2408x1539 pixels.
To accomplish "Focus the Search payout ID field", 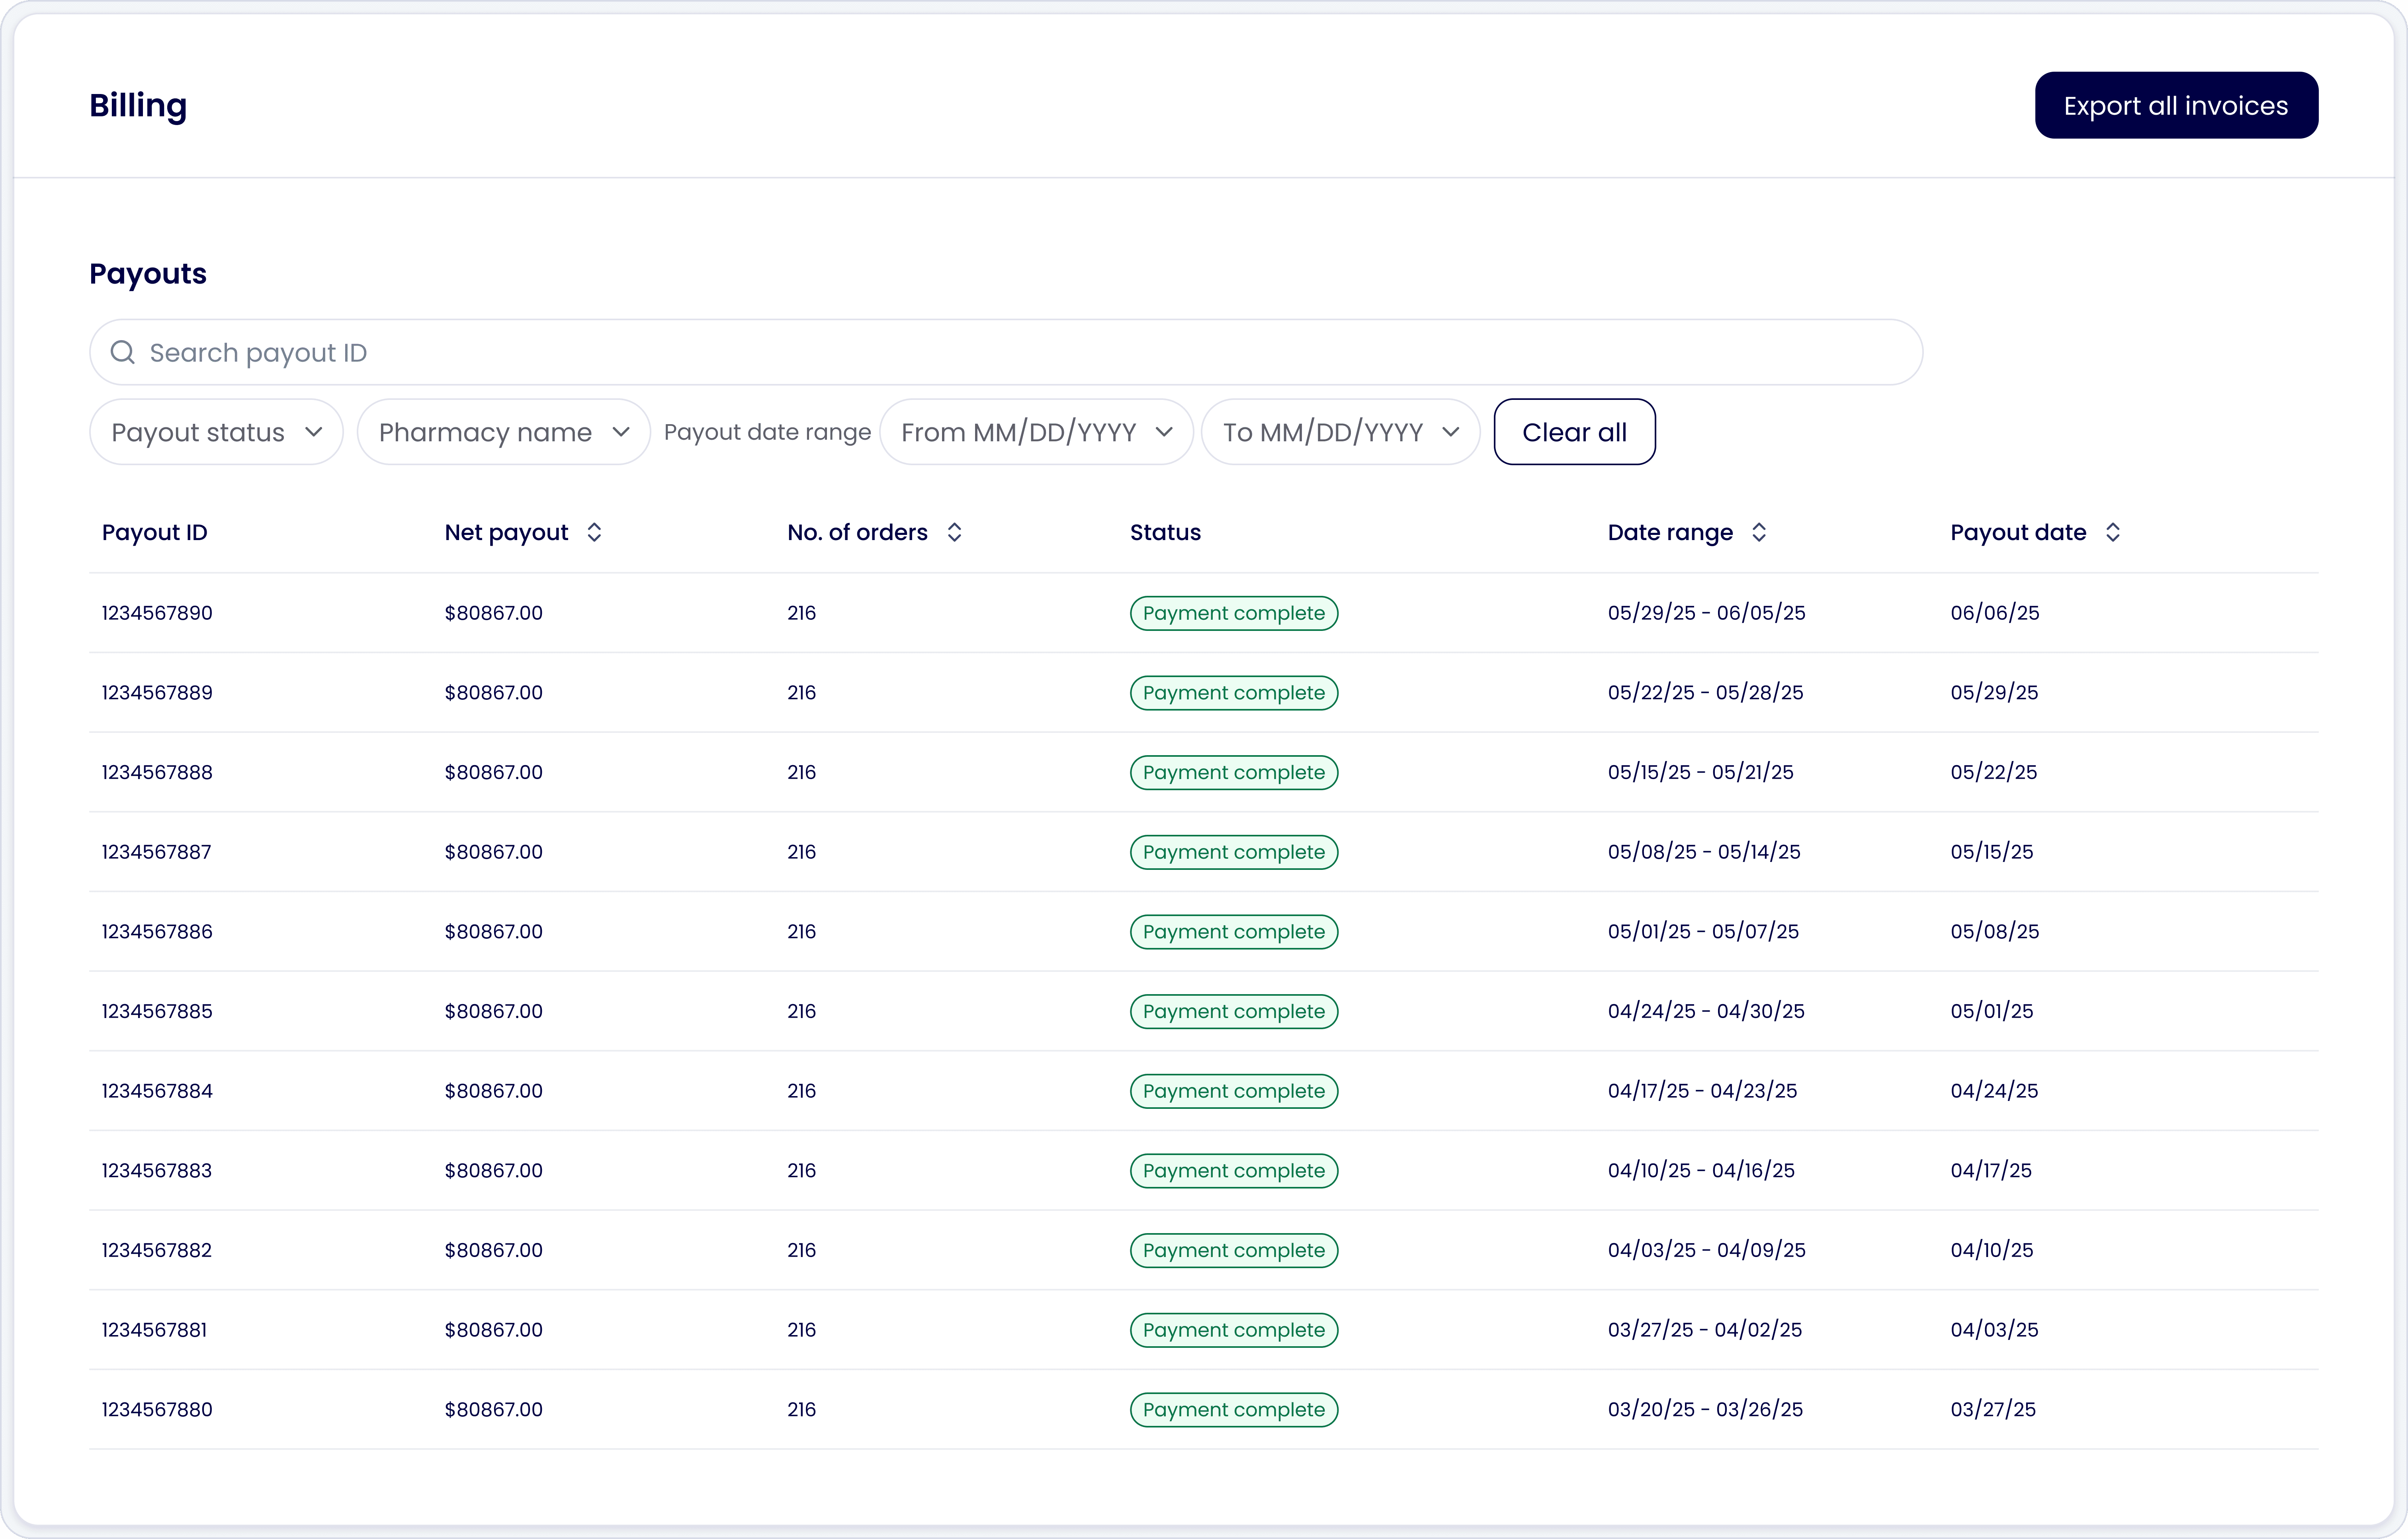I will click(1006, 352).
